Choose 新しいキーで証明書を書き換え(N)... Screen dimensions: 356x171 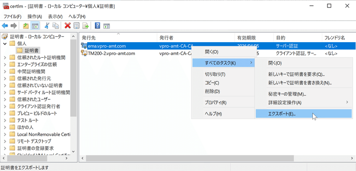pyautogui.click(x=303, y=83)
